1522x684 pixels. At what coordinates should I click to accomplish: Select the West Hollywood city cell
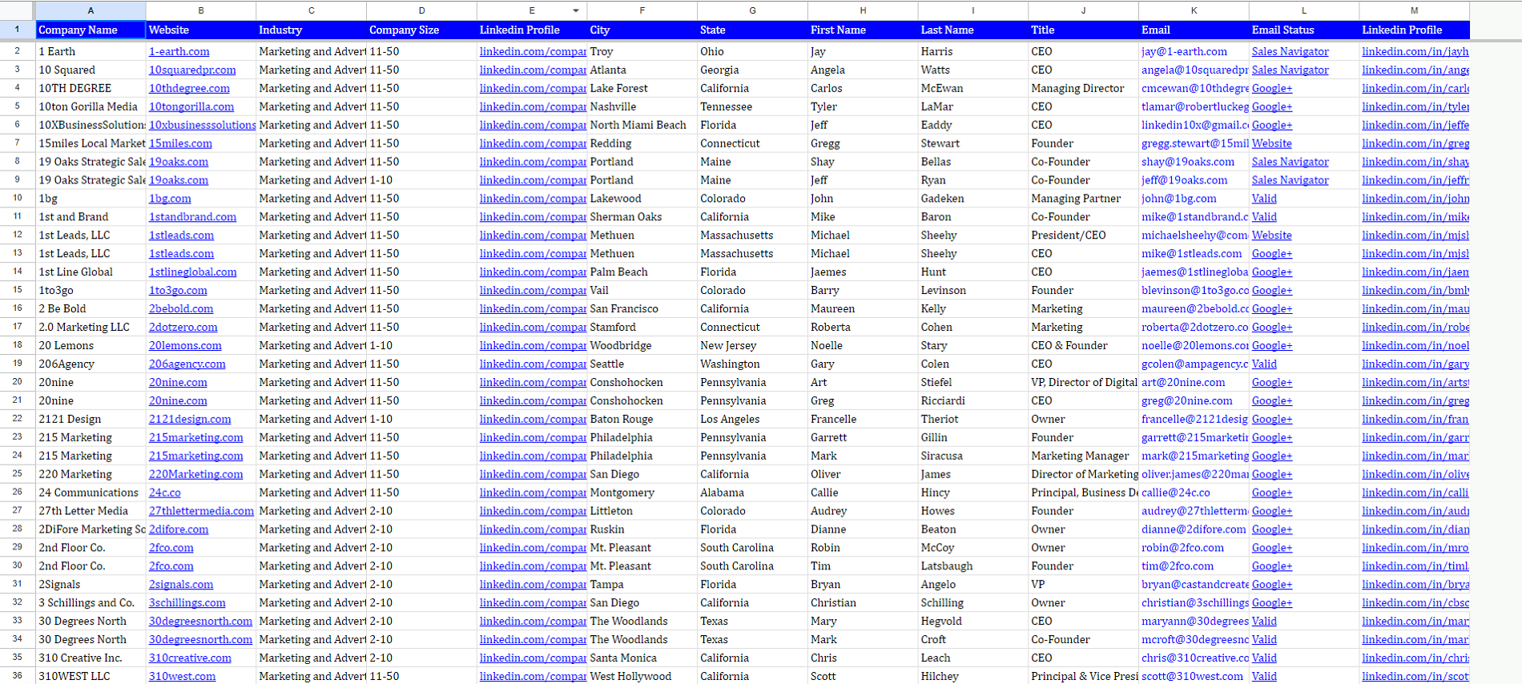click(x=642, y=678)
